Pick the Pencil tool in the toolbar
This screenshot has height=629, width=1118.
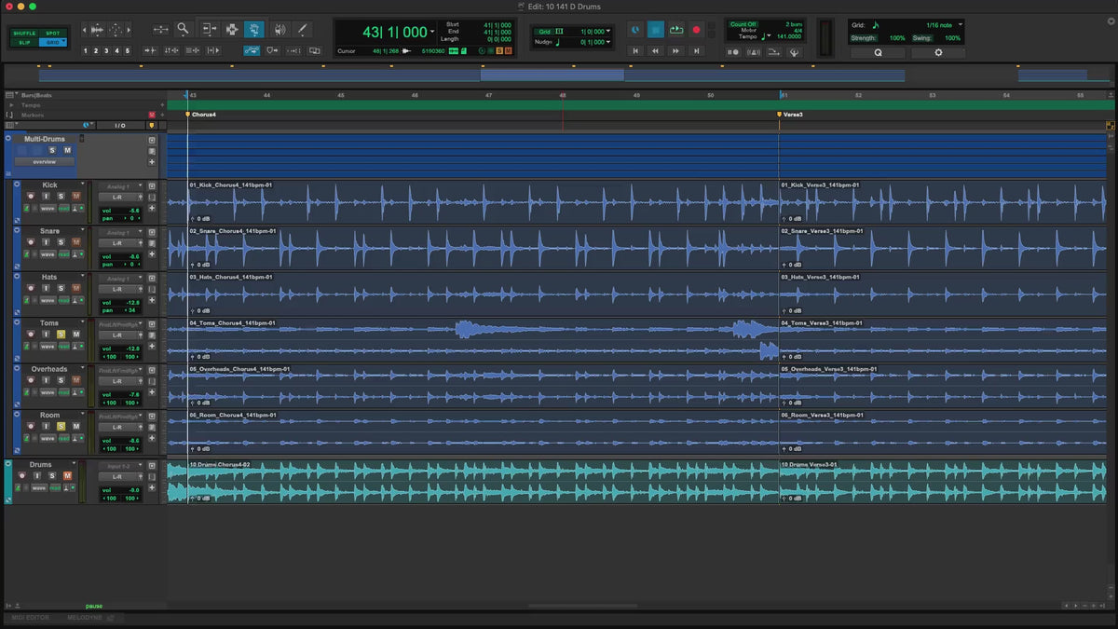tap(302, 30)
